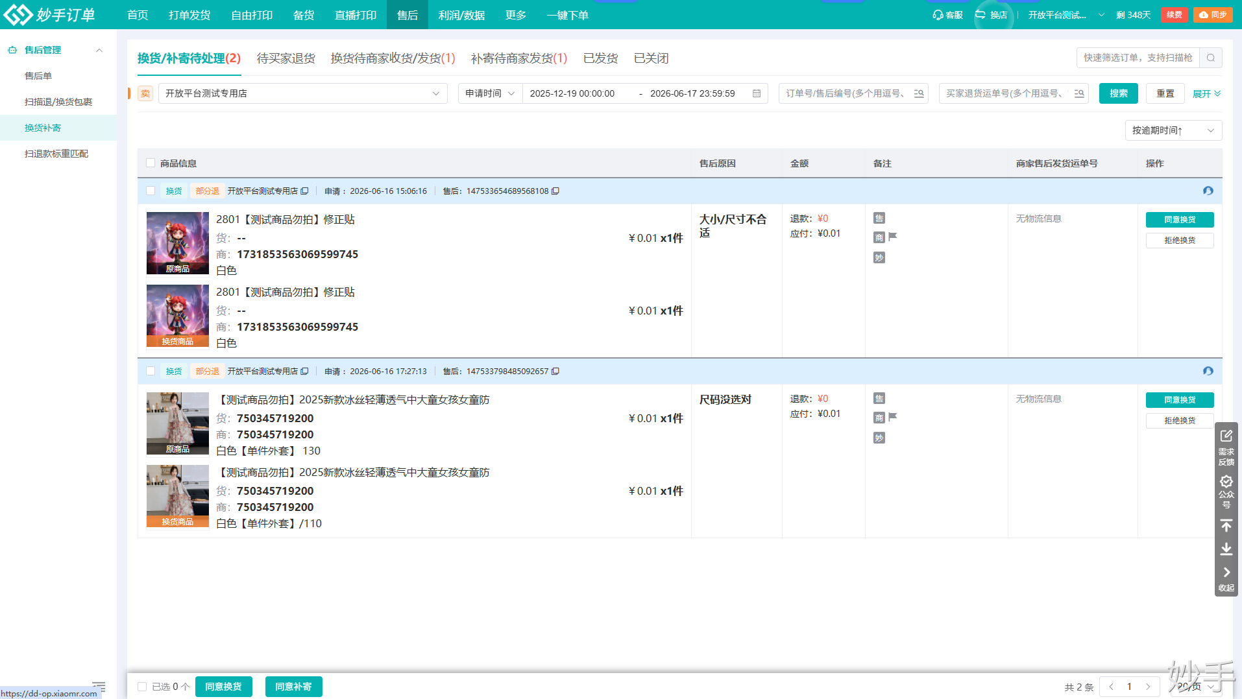Copy the after-sales number 147533654689568108
This screenshot has width=1242, height=699.
(x=555, y=191)
